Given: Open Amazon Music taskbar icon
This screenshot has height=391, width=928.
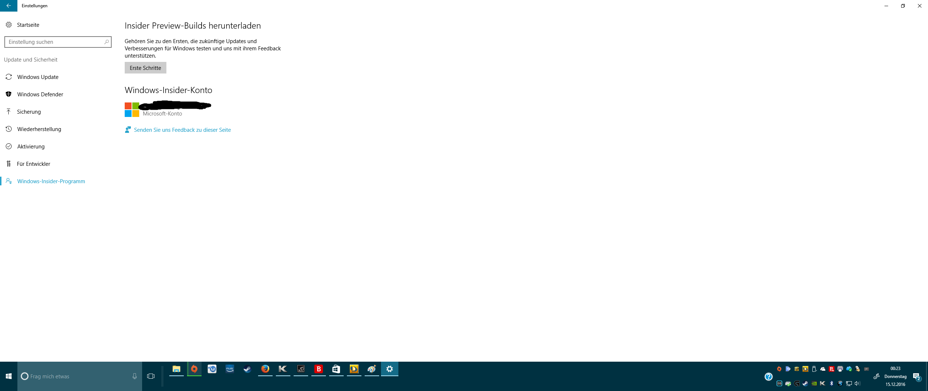Looking at the screenshot, I should point(230,369).
